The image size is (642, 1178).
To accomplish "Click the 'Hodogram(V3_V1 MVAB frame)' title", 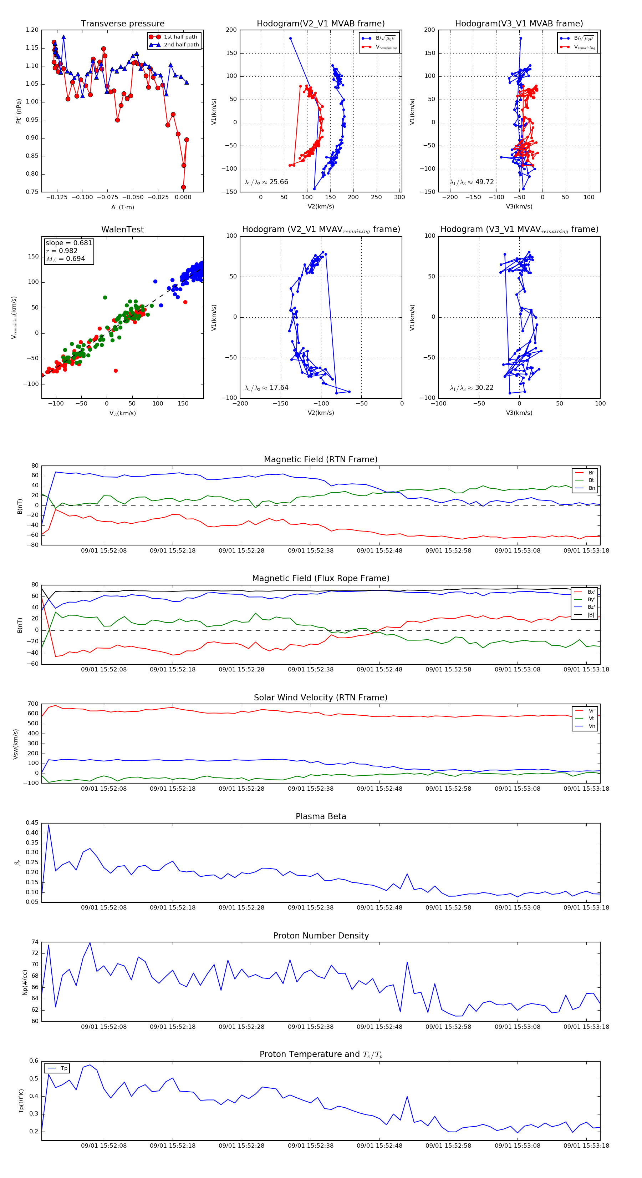I will [519, 24].
